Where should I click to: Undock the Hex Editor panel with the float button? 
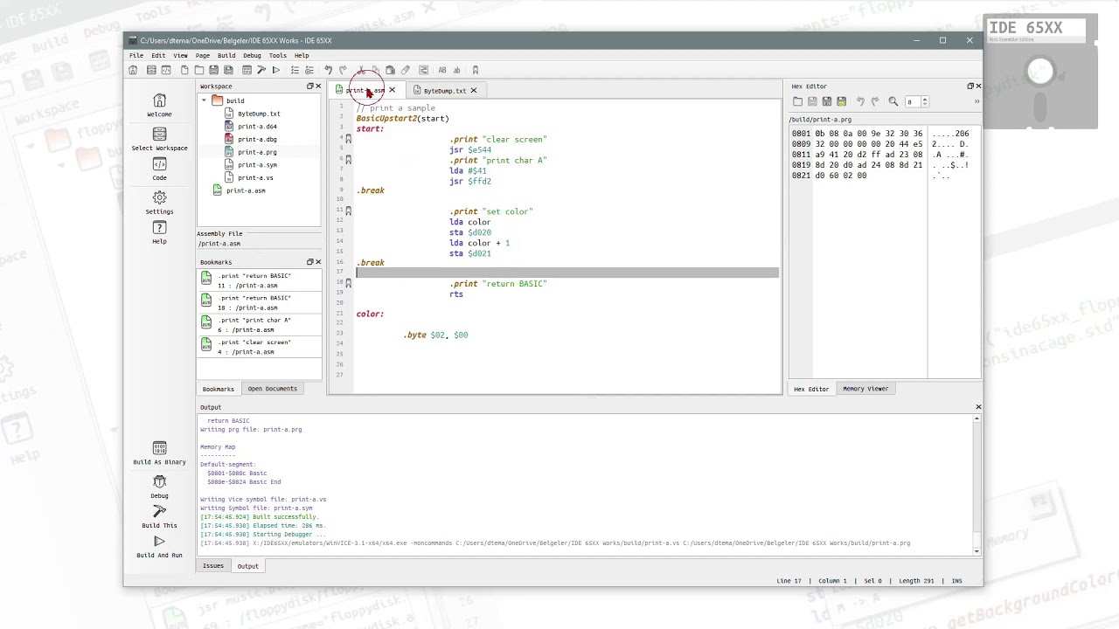coord(970,86)
